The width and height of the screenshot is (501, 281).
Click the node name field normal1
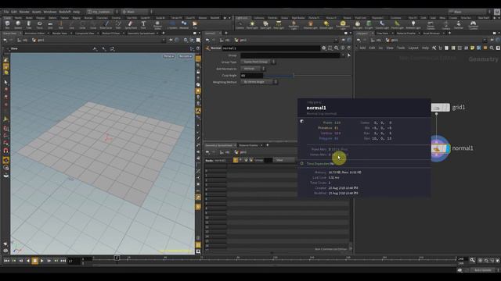pyautogui.click(x=271, y=48)
